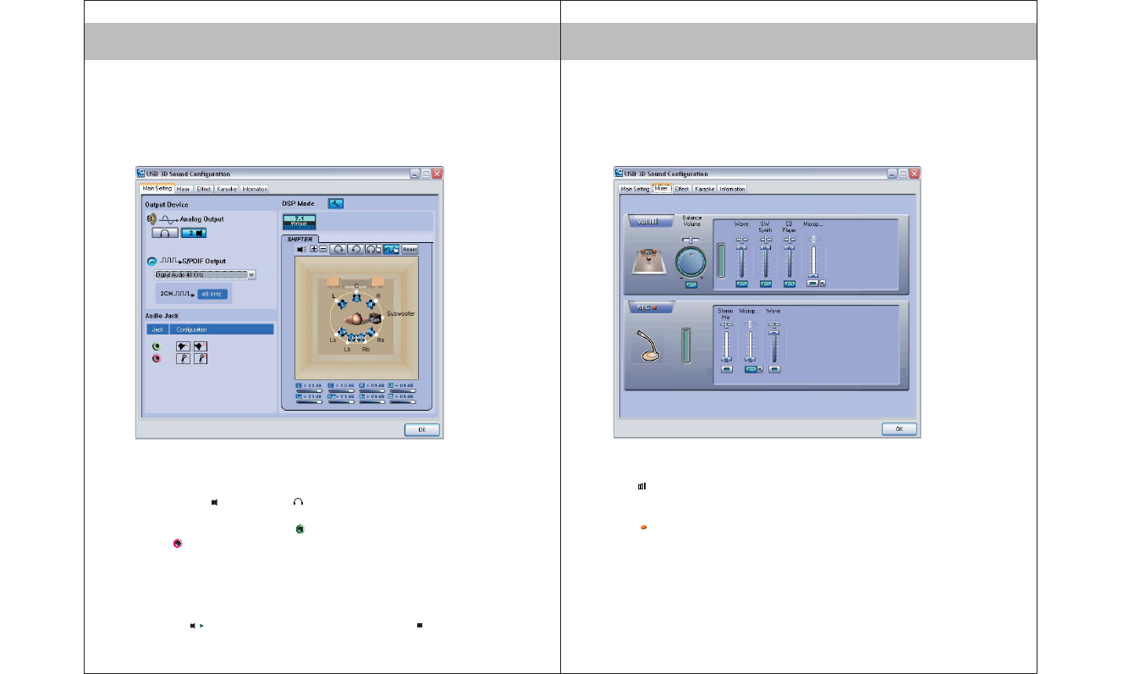Image resolution: width=1139 pixels, height=674 pixels.
Task: Click rotate clockwise Shifter button
Action: coord(338,249)
